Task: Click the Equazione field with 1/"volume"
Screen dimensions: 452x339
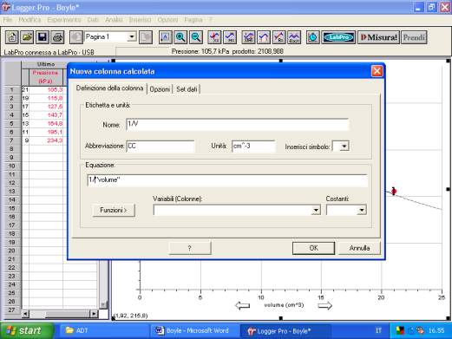Action: [x=227, y=180]
